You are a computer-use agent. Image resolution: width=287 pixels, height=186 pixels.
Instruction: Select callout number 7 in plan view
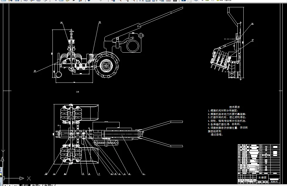click(99, 174)
